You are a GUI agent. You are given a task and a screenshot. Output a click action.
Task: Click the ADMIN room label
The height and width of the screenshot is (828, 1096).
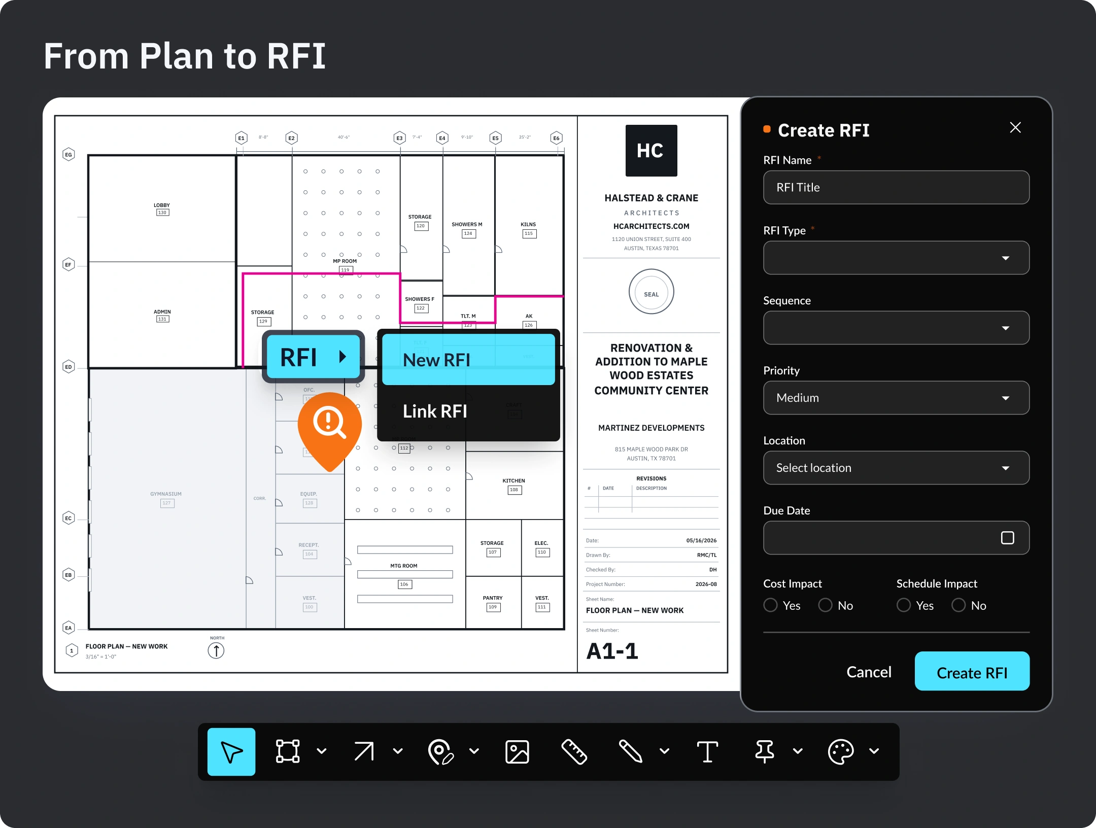pyautogui.click(x=162, y=312)
